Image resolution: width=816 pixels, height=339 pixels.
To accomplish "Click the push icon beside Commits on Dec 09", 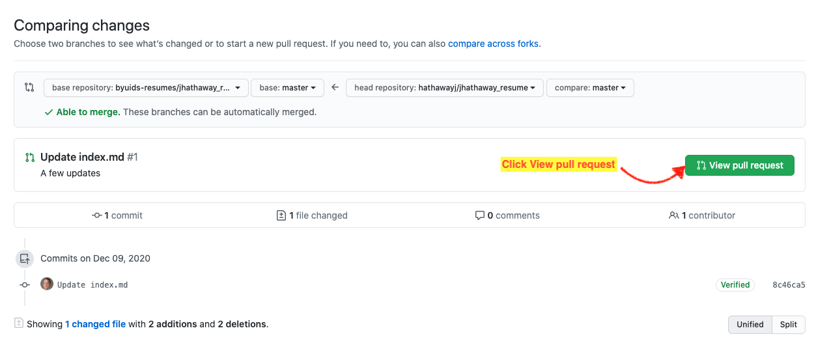I will click(x=24, y=258).
